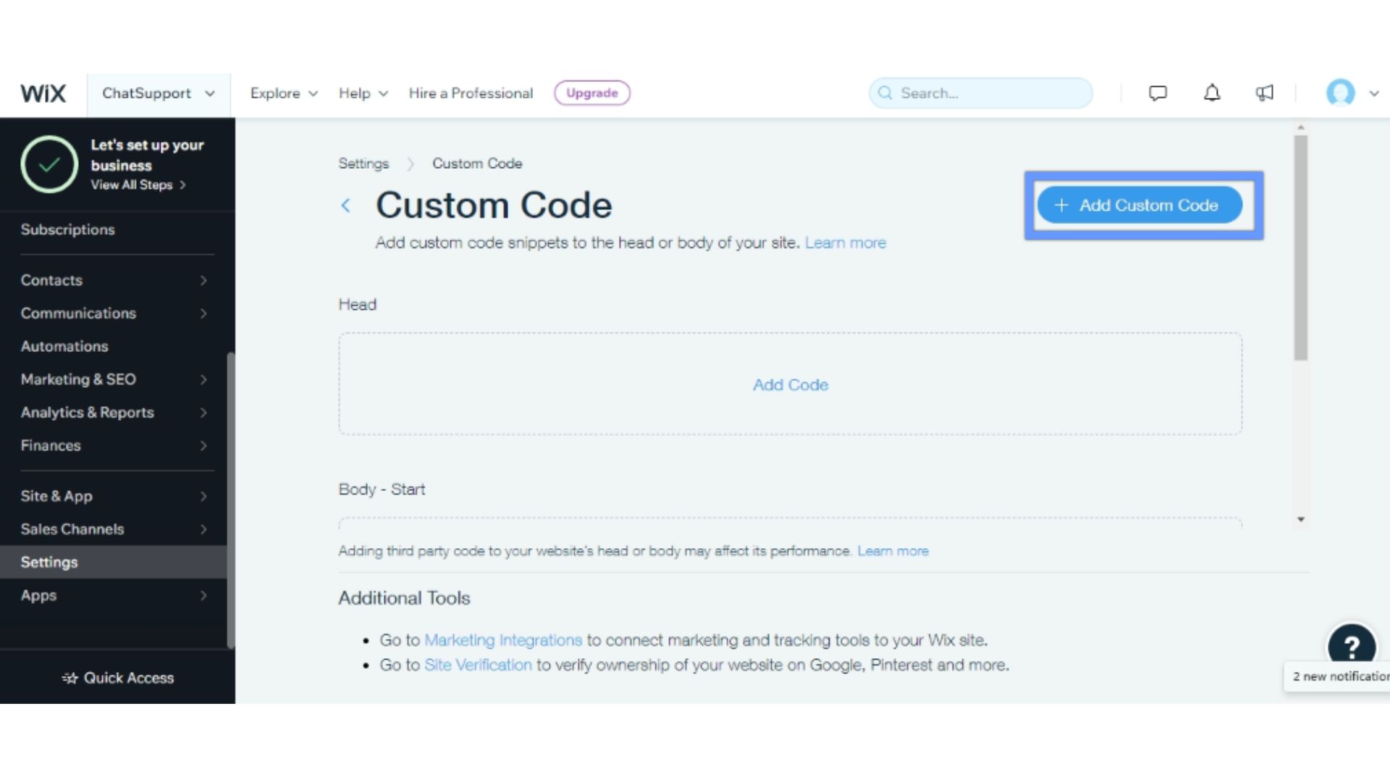The width and height of the screenshot is (1390, 782).
Task: Click the Custom Code breadcrumb text
Action: point(477,164)
